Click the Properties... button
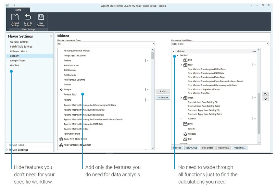The width and height of the screenshot is (277, 190). [x=239, y=148]
